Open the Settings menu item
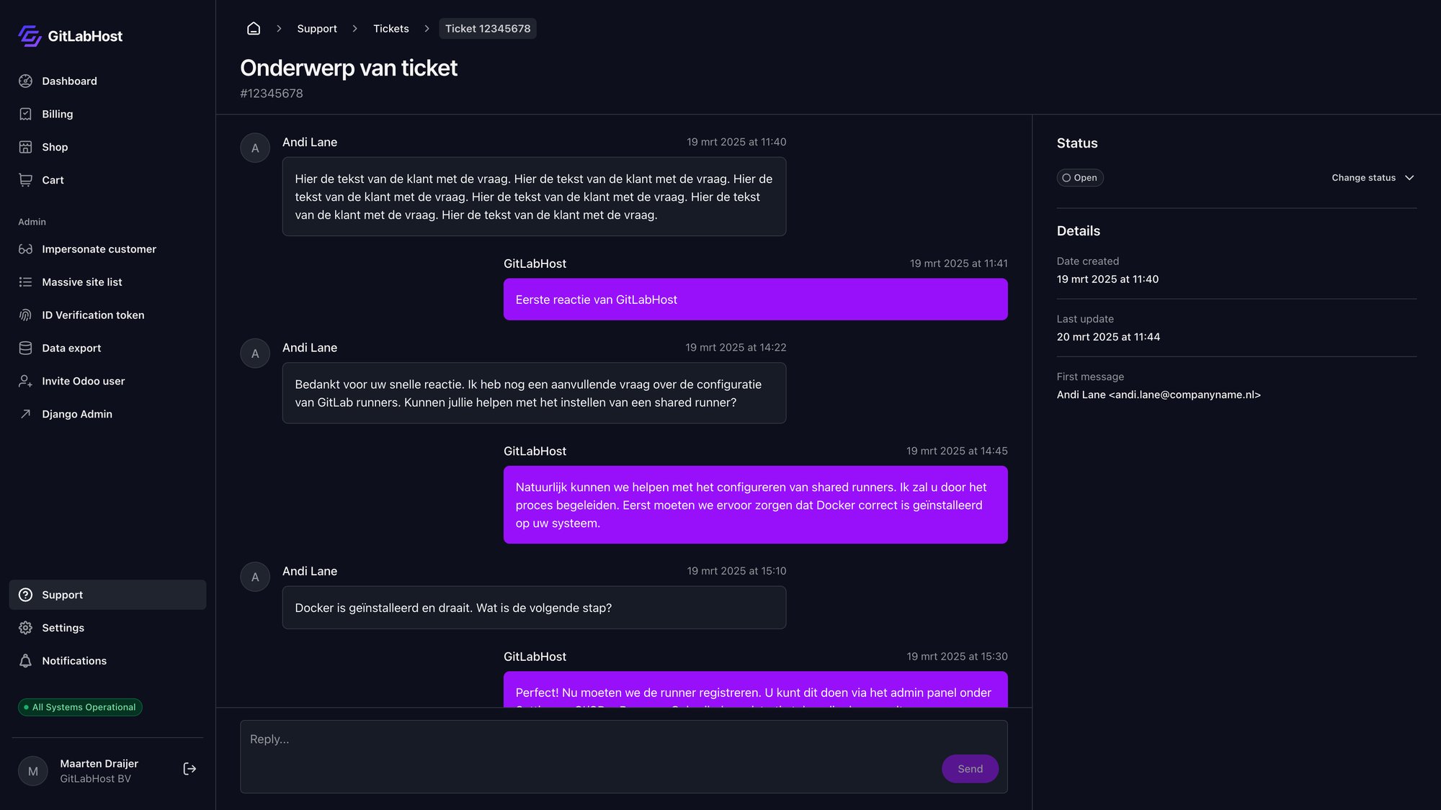Image resolution: width=1441 pixels, height=810 pixels. coord(63,627)
